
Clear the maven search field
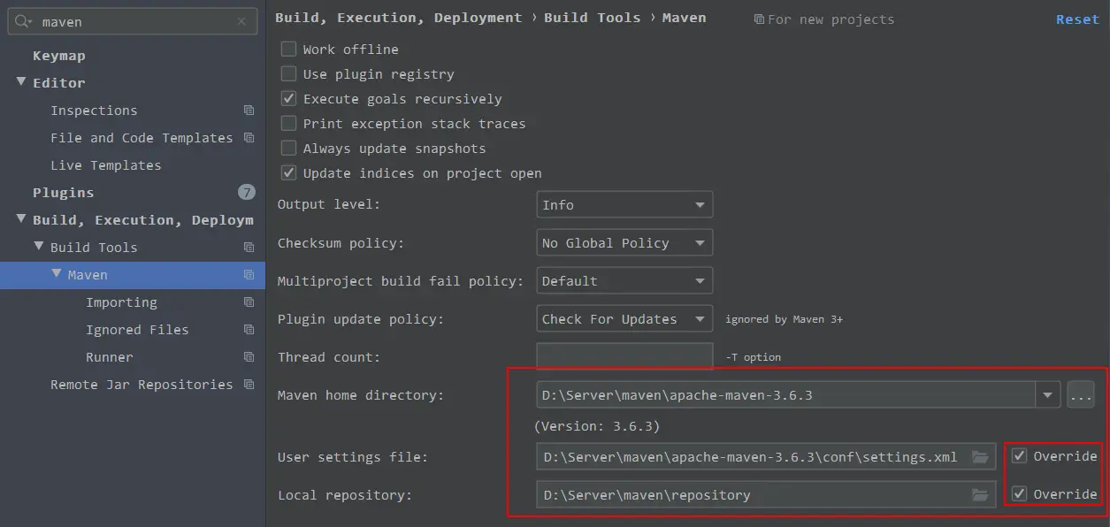click(242, 21)
